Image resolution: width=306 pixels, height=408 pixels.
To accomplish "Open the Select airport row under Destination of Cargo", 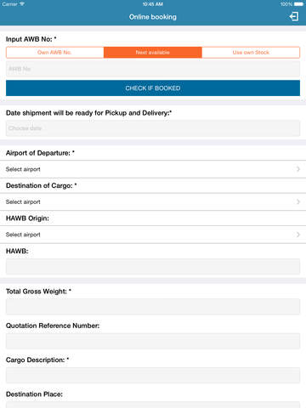I will coord(153,201).
